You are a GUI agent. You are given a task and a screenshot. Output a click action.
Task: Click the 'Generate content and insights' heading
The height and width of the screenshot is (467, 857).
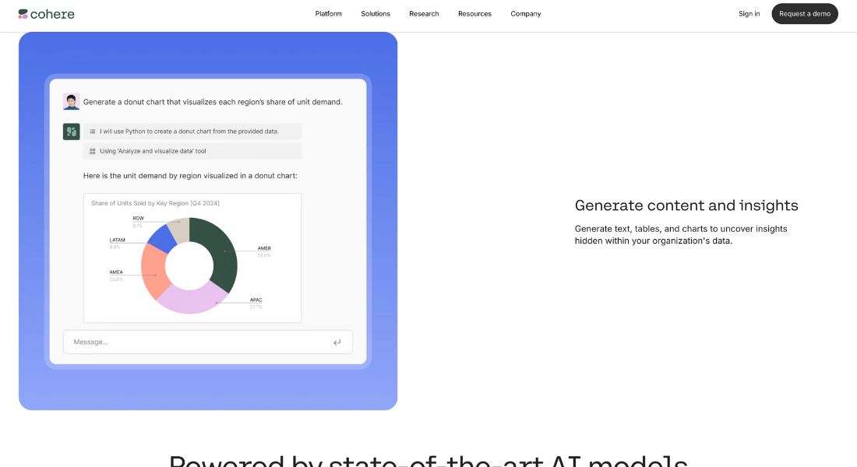click(686, 205)
